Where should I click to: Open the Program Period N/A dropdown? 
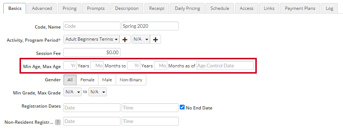click(x=141, y=40)
